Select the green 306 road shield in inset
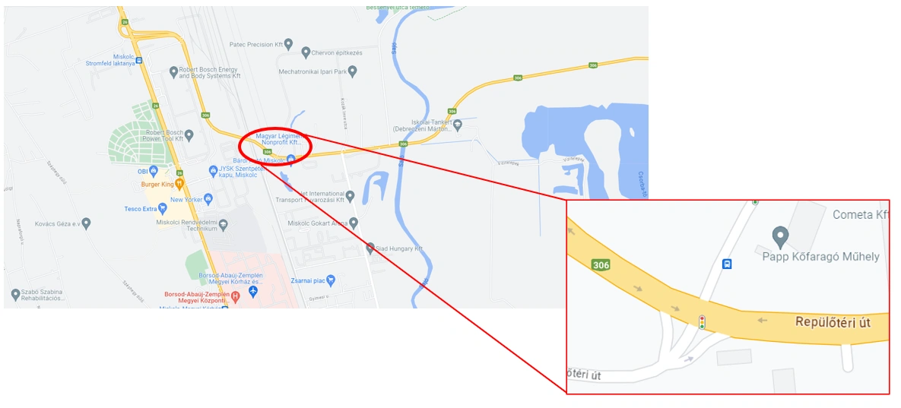The height and width of the screenshot is (408, 901). (601, 265)
